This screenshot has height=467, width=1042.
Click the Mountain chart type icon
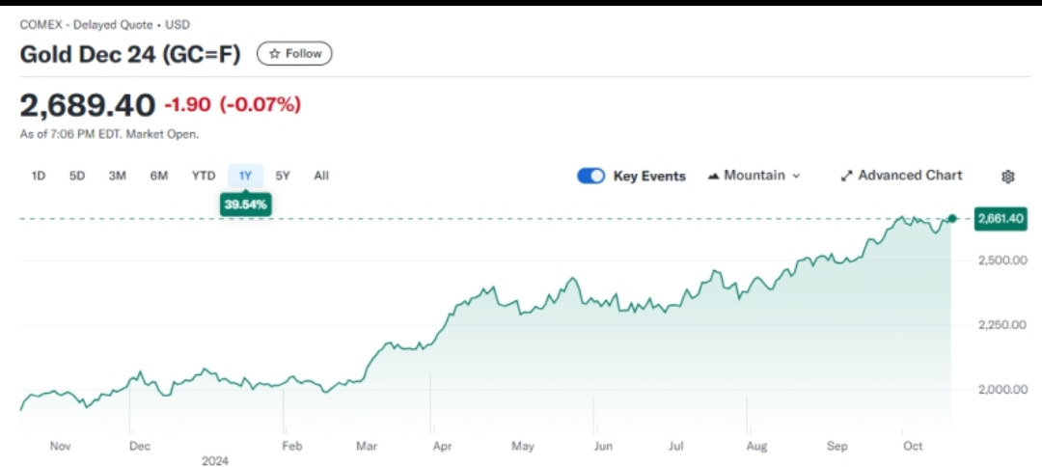click(x=714, y=176)
